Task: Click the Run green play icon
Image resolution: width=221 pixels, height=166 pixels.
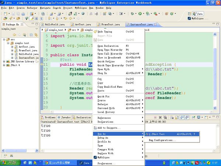Action: [140, 14]
